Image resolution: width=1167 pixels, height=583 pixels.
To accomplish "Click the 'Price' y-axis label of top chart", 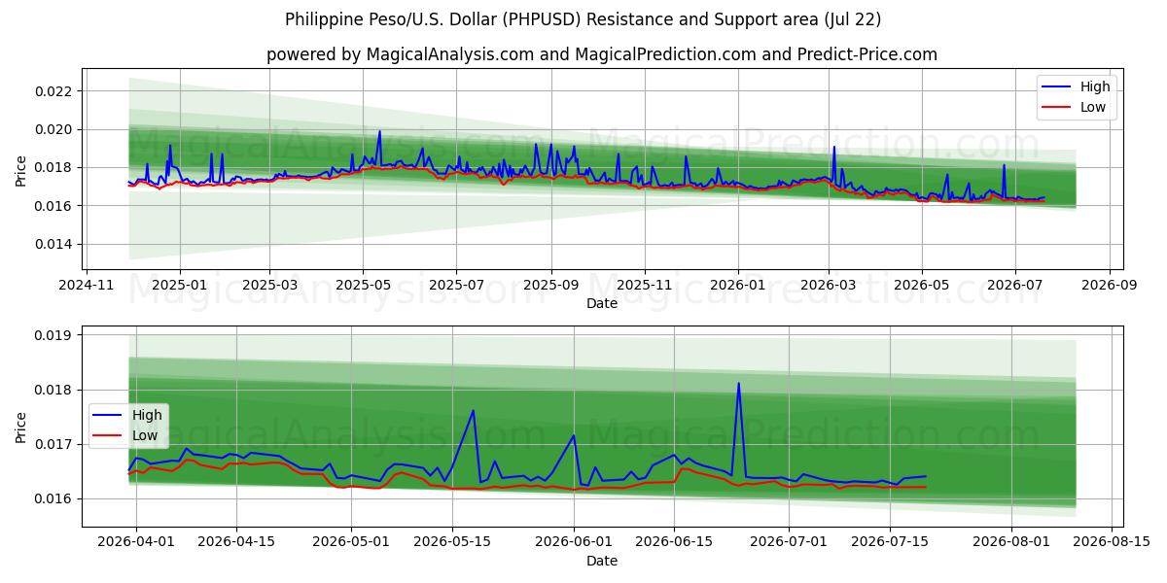I will click(x=21, y=169).
